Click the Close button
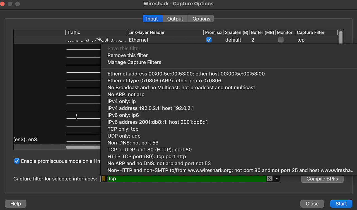 pos(312,204)
